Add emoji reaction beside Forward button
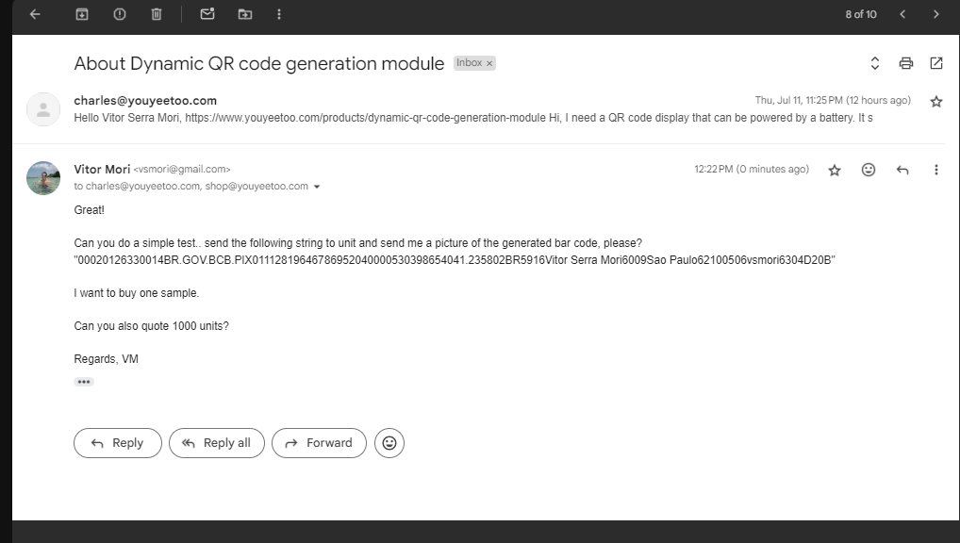 coord(389,443)
